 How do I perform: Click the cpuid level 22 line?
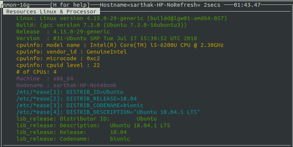coord(58,65)
